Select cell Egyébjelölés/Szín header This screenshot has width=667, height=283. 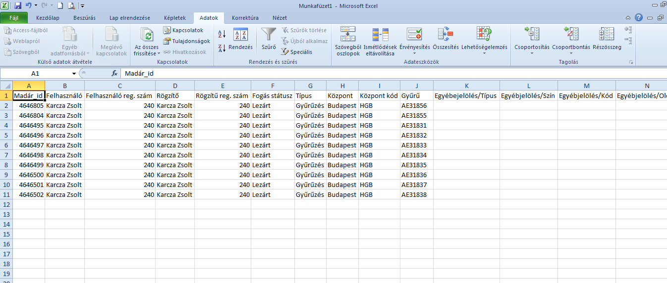click(528, 95)
